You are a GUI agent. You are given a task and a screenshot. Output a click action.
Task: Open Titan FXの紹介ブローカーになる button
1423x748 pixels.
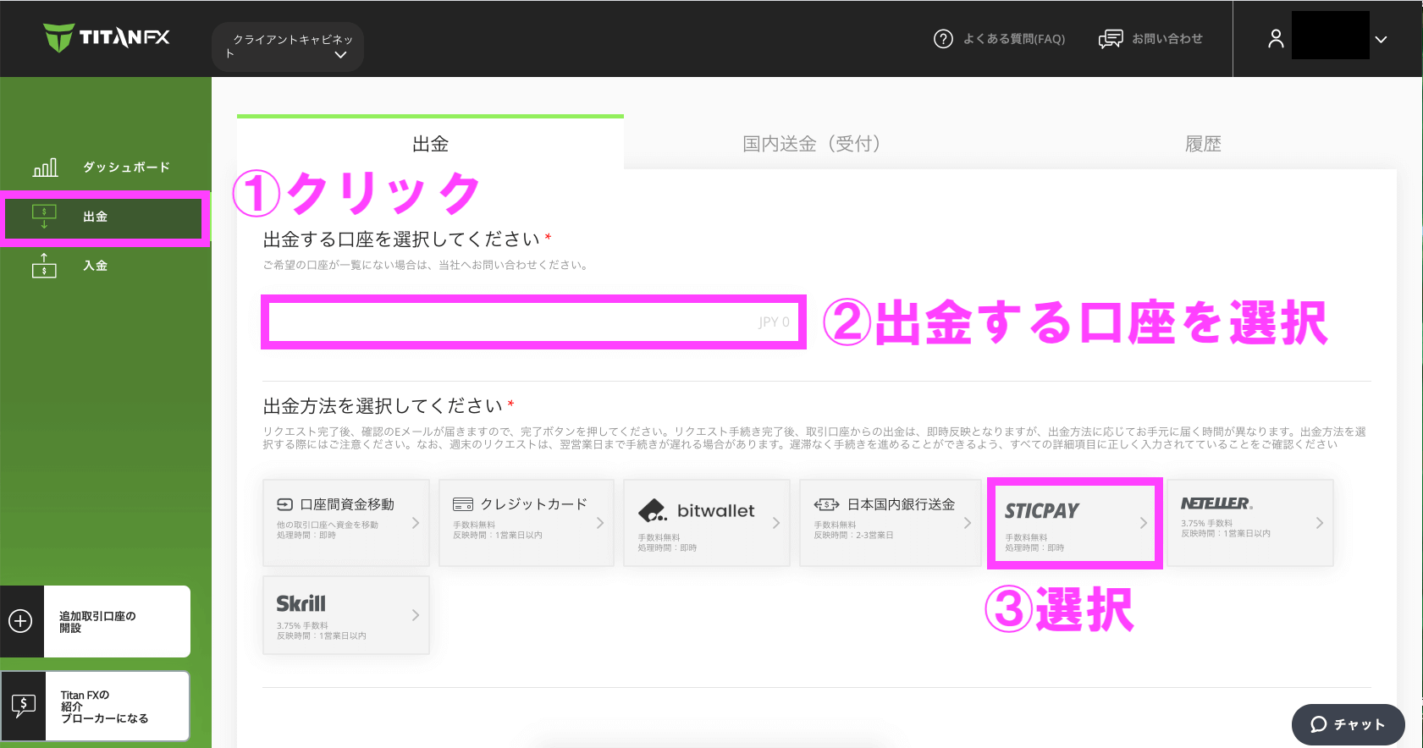(96, 707)
